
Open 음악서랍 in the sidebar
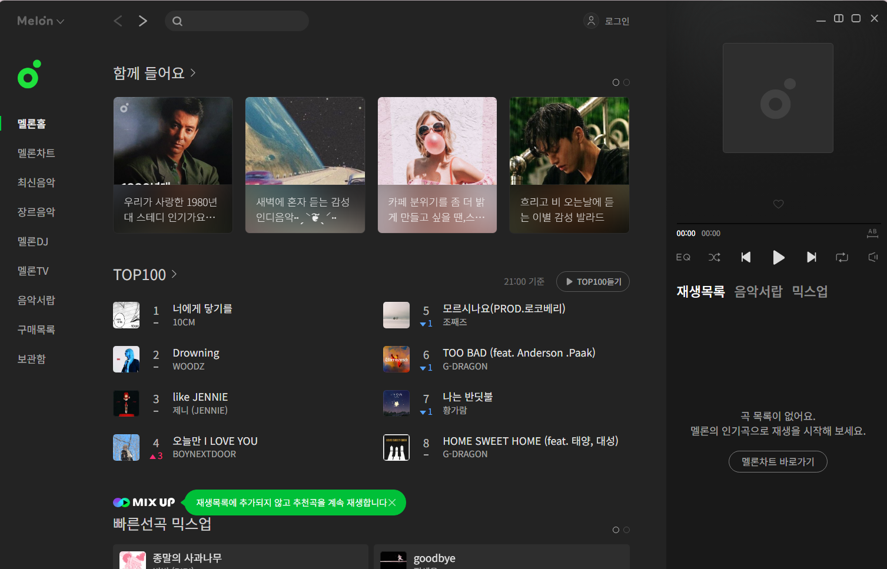pyautogui.click(x=36, y=300)
